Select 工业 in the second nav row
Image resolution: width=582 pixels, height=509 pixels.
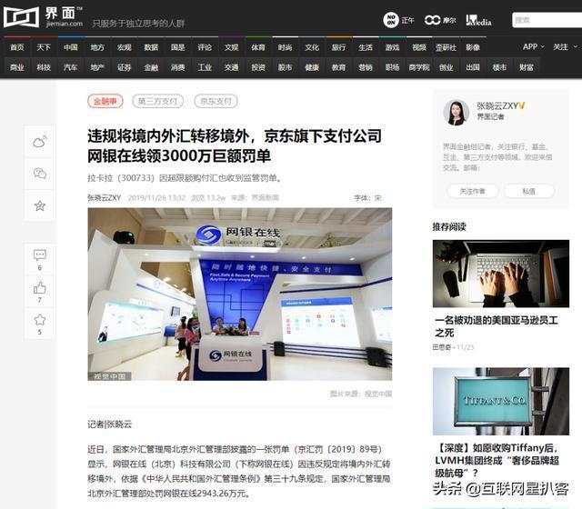click(x=205, y=67)
